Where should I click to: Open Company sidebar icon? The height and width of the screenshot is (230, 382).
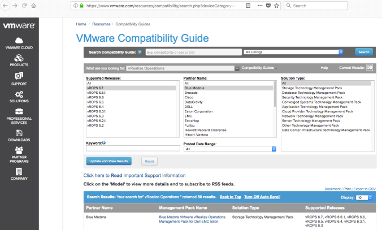pos(19,174)
